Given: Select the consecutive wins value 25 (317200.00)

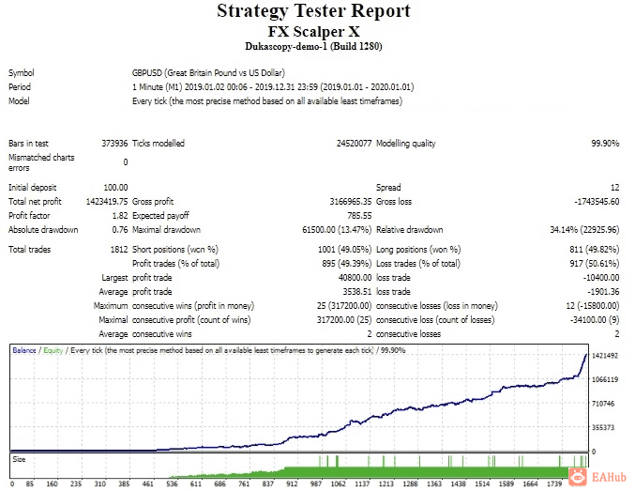Looking at the screenshot, I should [x=344, y=306].
